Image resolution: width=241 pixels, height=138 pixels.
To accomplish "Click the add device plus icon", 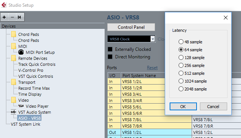I will 4,17.
